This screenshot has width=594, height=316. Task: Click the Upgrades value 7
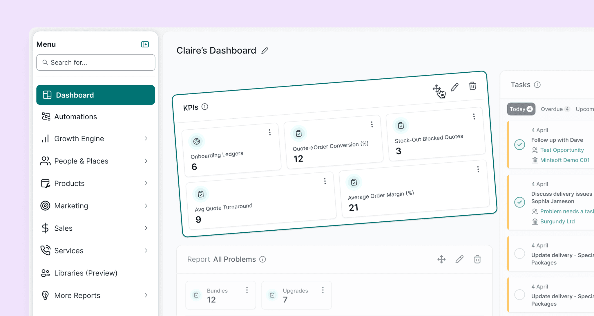285,300
